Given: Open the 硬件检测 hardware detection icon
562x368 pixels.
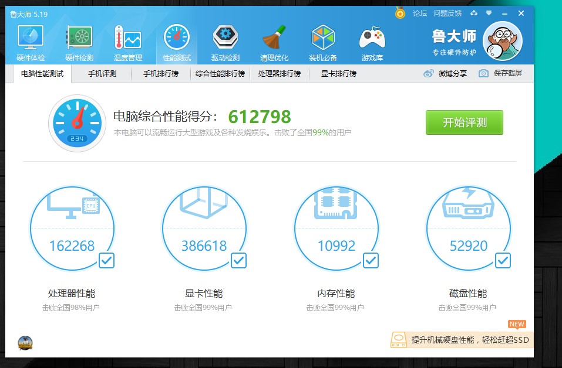Looking at the screenshot, I should pos(79,43).
